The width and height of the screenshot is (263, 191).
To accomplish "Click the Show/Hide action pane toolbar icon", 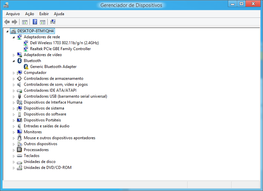I will coord(43,22).
